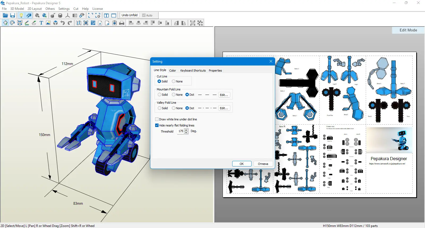Viewport: 425px width, 228px height.
Task: Select Dot for Mountain Fold Line
Action: point(190,95)
